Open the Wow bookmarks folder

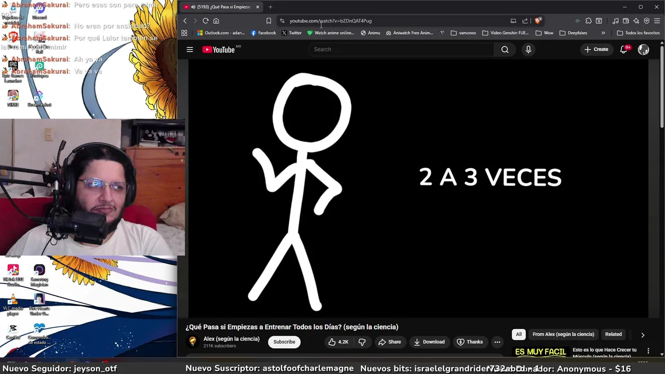544,33
